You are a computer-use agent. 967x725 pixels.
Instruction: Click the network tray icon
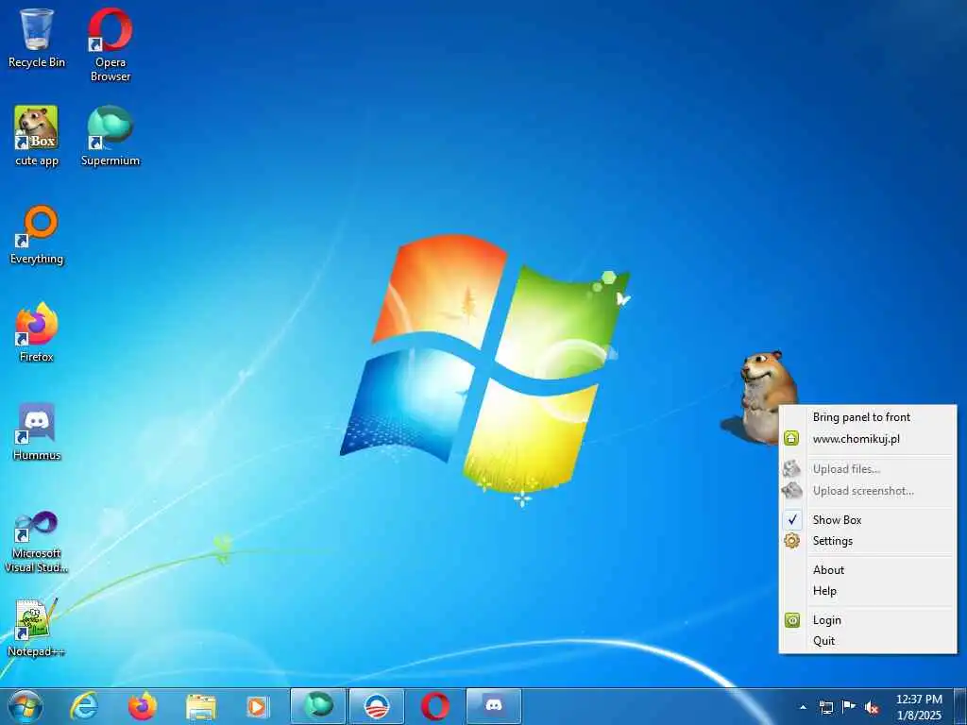tap(825, 707)
